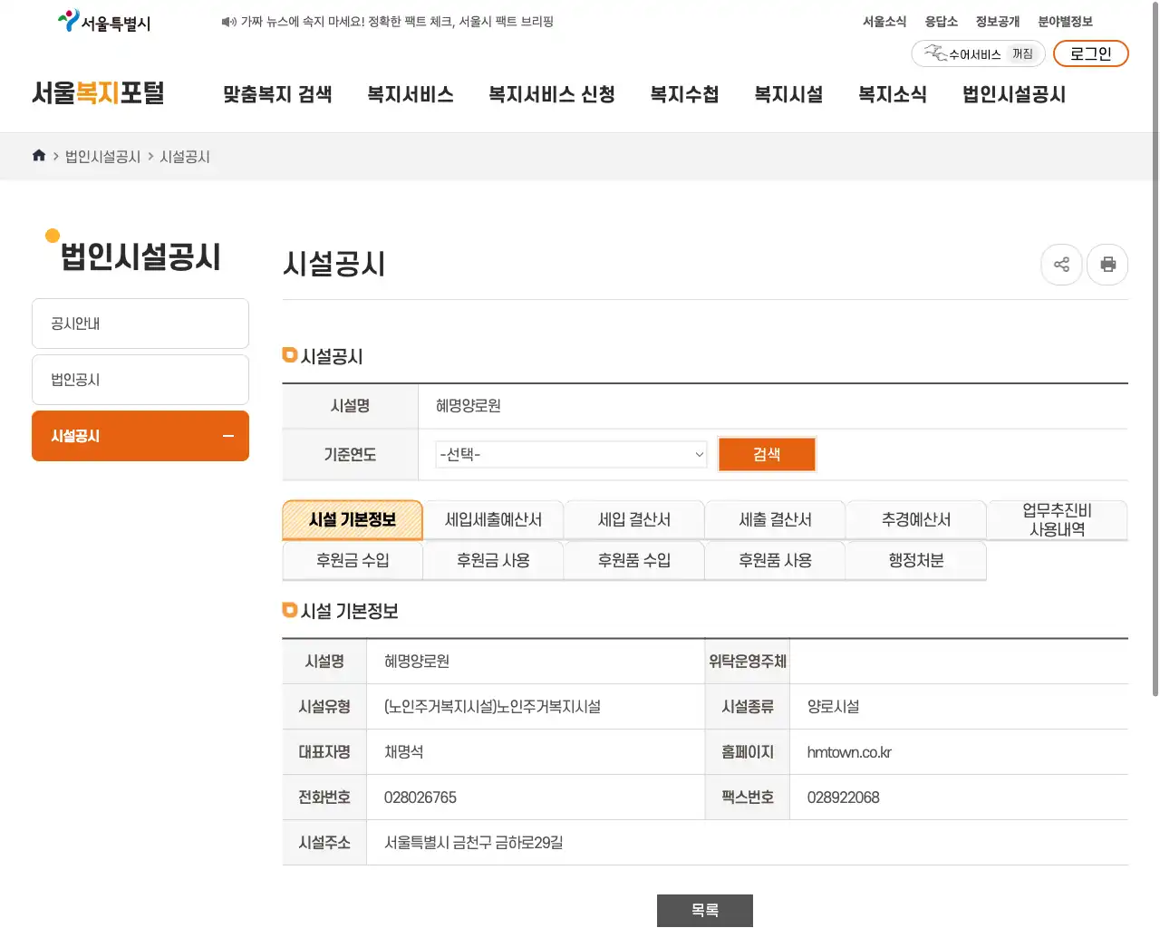1160x928 pixels.
Task: Open the 업무추진비 사용내역 tab
Action: click(1057, 520)
